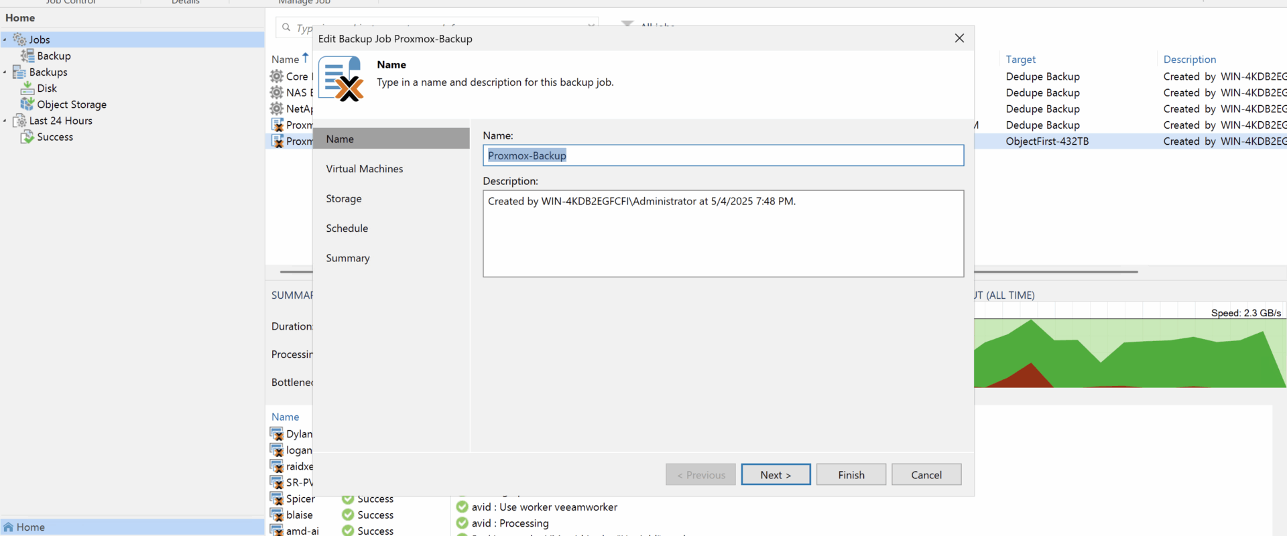The width and height of the screenshot is (1287, 536).
Task: Click the Spicer VM icon
Action: coord(277,498)
